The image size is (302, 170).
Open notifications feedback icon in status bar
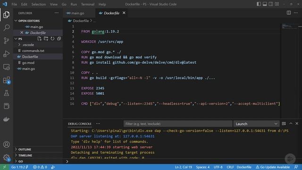click(x=296, y=167)
